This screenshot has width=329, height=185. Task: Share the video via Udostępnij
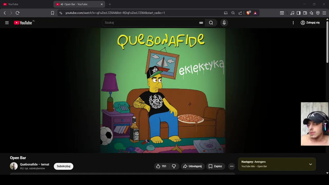[x=192, y=166]
